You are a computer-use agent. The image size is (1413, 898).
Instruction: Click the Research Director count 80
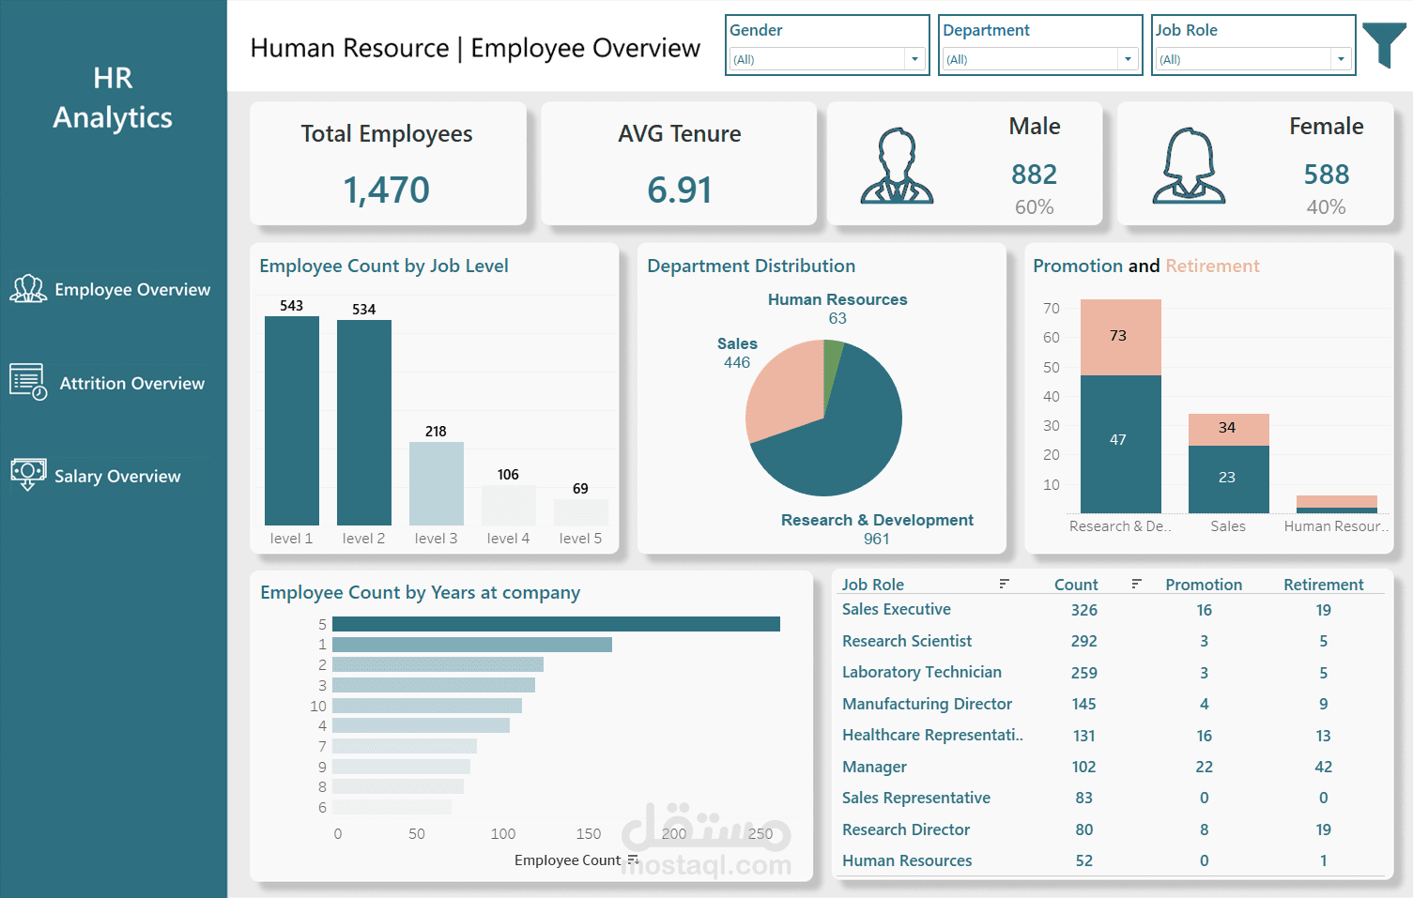tap(1084, 830)
